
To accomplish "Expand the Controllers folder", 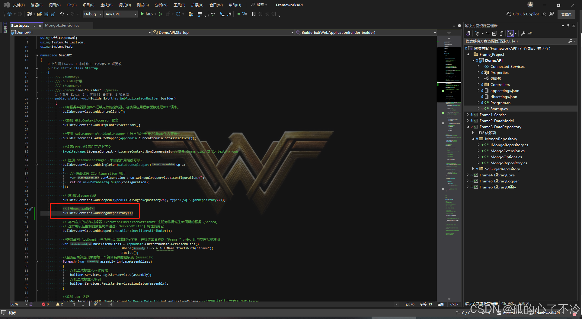I will point(478,84).
